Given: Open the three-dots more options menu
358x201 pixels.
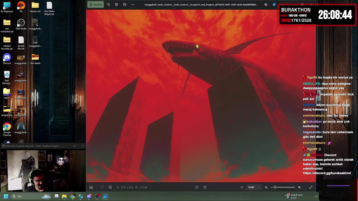Looking at the screenshot, I should click(133, 4).
